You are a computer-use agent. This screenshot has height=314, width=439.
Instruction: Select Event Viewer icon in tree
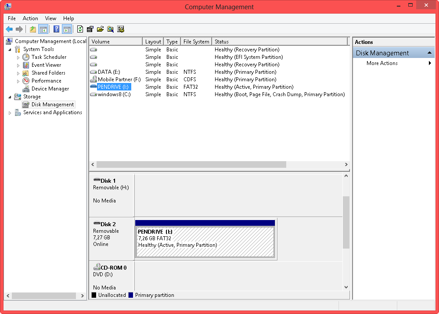[26, 65]
